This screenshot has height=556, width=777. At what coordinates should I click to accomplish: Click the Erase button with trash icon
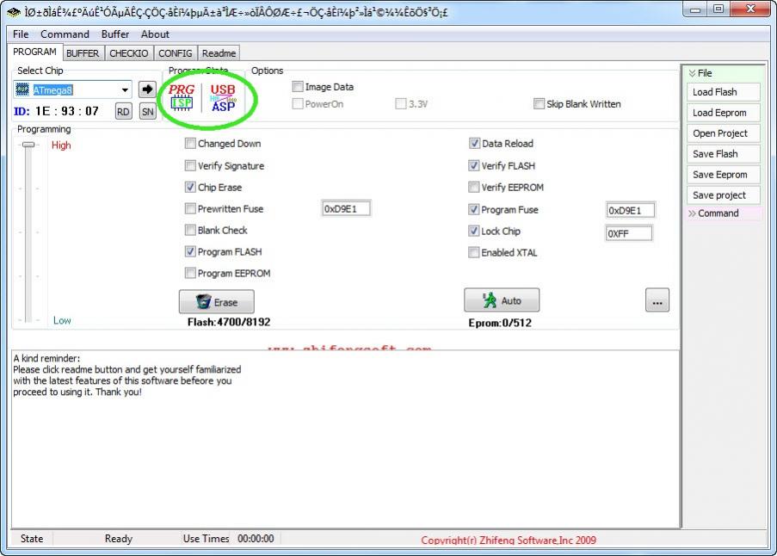(217, 302)
